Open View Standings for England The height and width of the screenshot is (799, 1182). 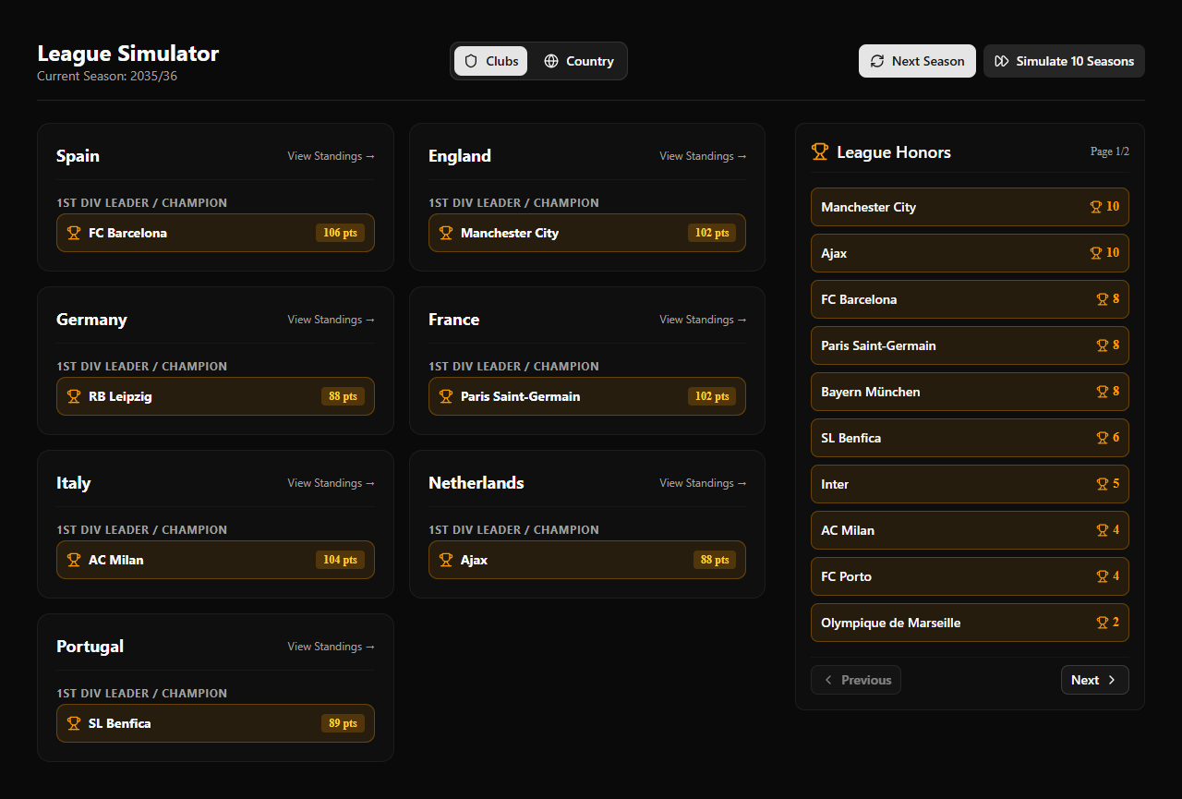click(x=704, y=156)
